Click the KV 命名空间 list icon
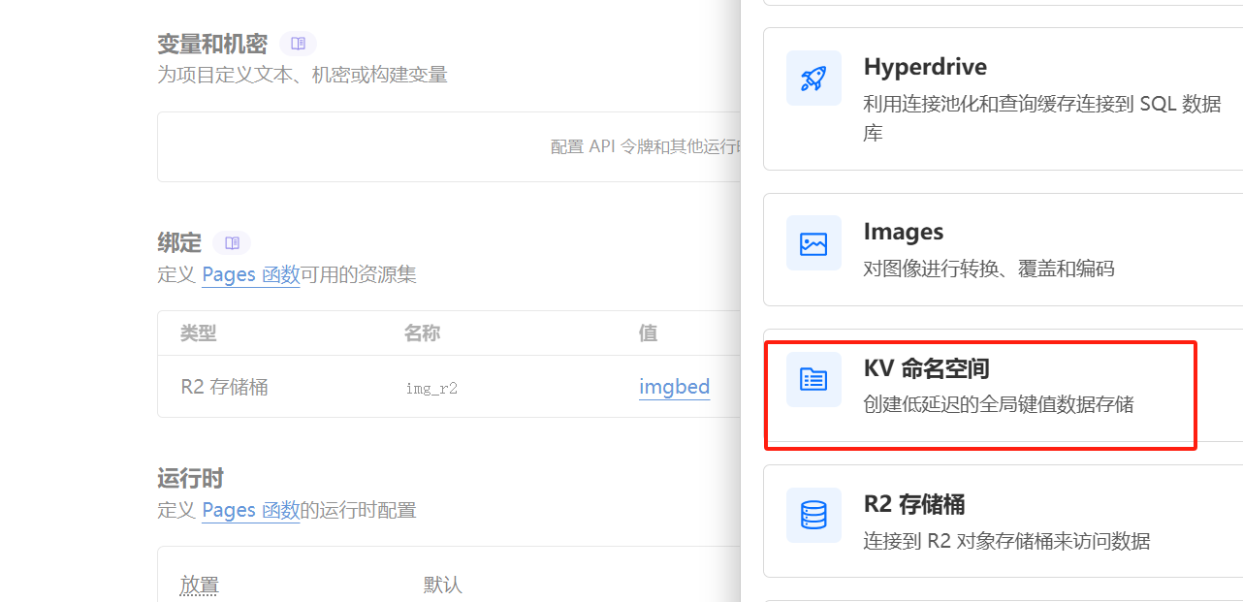The width and height of the screenshot is (1243, 602). pos(813,380)
